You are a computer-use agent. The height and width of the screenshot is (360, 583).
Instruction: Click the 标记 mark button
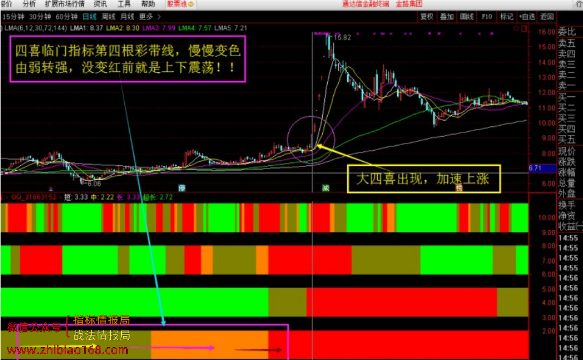tap(506, 16)
